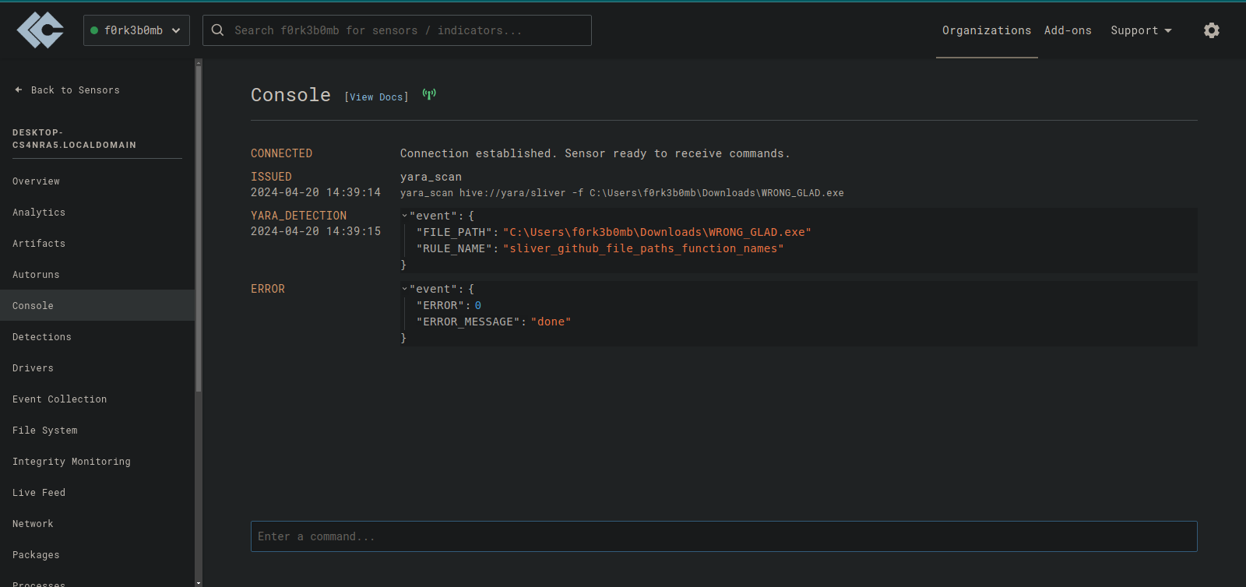
Task: Open Live Feed in sidebar
Action: point(39,493)
